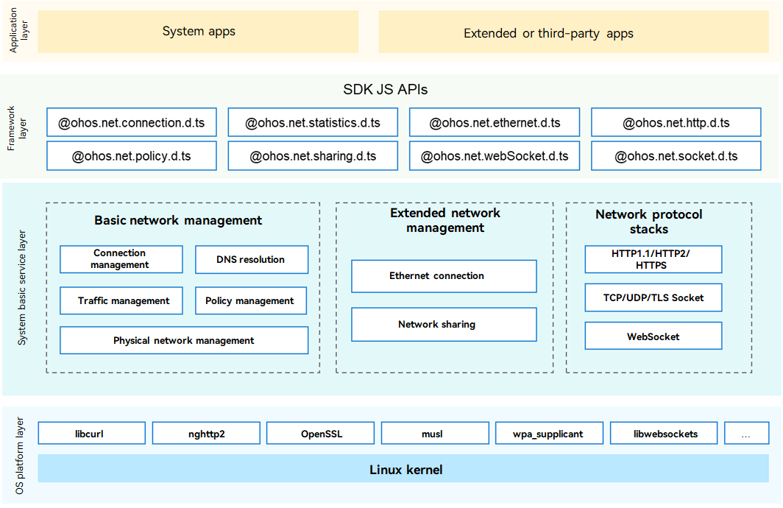The width and height of the screenshot is (783, 508).
Task: Click the DNS resolution box
Action: tap(251, 259)
